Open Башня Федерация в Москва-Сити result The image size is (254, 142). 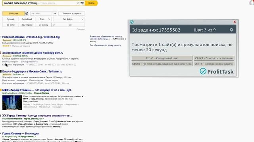coord(32,71)
